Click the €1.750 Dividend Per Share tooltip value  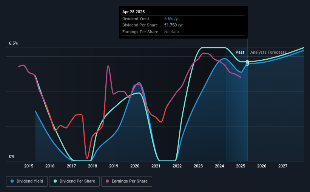coord(170,25)
